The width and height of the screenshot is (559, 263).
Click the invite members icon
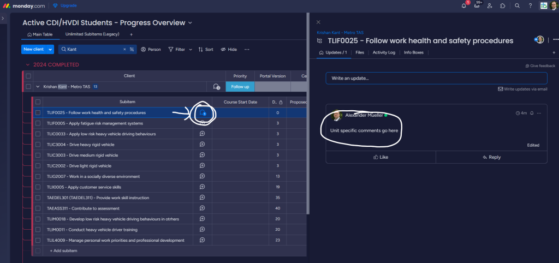pos(490,5)
